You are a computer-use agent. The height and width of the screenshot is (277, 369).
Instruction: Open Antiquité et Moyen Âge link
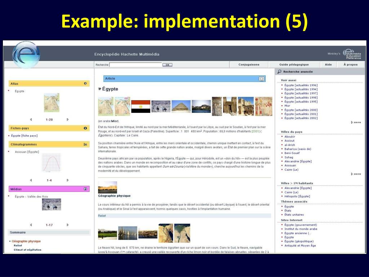300,245
